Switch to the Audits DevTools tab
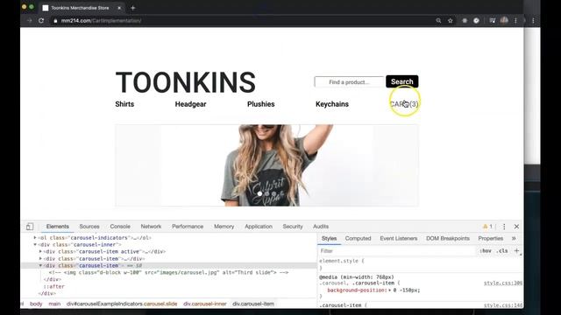Viewport: 561px width, 315px height. point(321,227)
